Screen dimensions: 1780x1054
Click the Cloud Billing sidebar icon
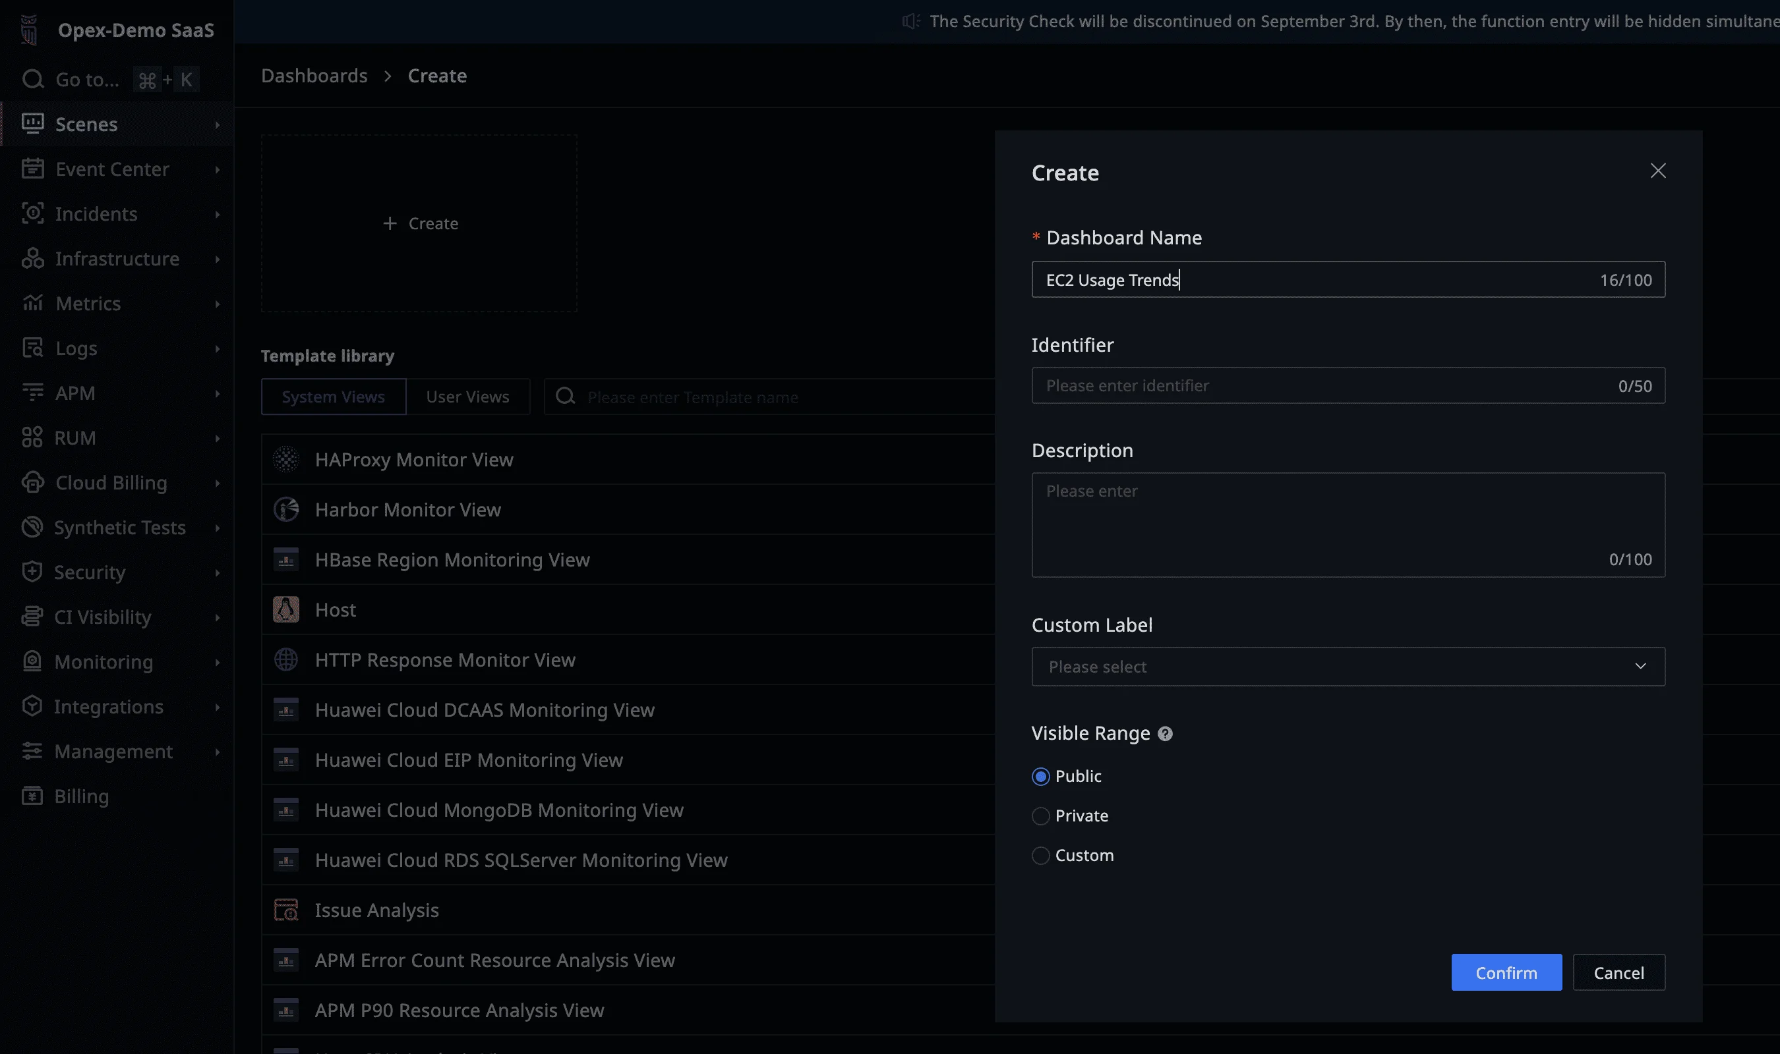coord(32,482)
